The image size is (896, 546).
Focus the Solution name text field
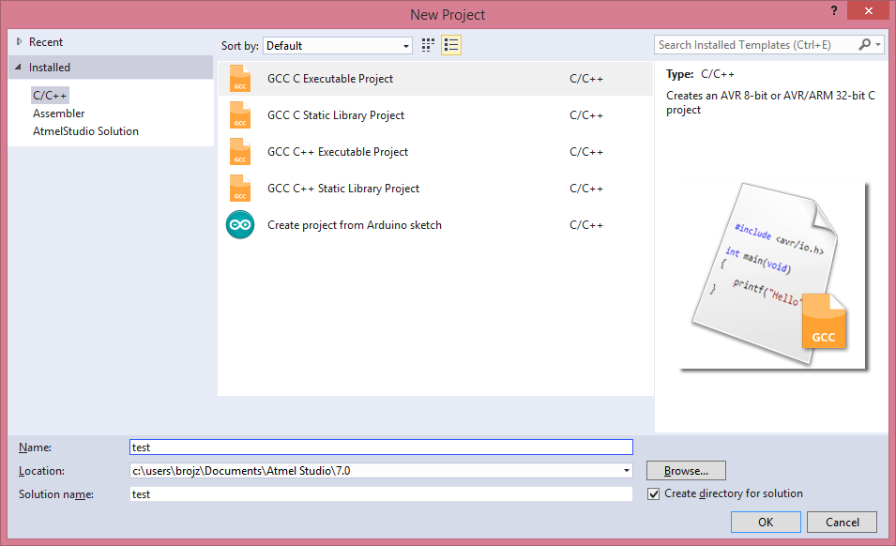coord(381,494)
